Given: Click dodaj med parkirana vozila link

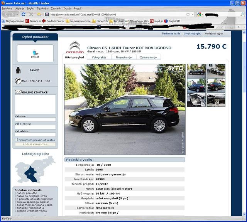Looking at the screenshot, I should pos(34,205).
